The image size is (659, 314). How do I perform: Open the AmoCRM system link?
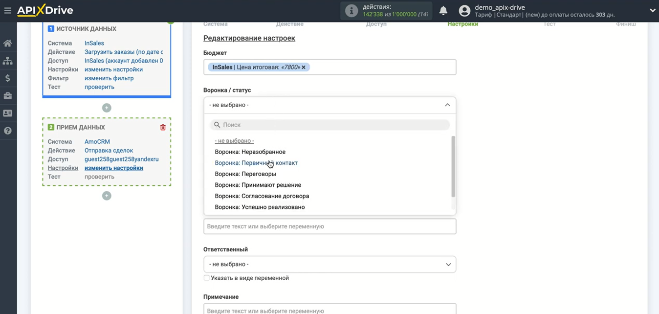click(x=97, y=142)
